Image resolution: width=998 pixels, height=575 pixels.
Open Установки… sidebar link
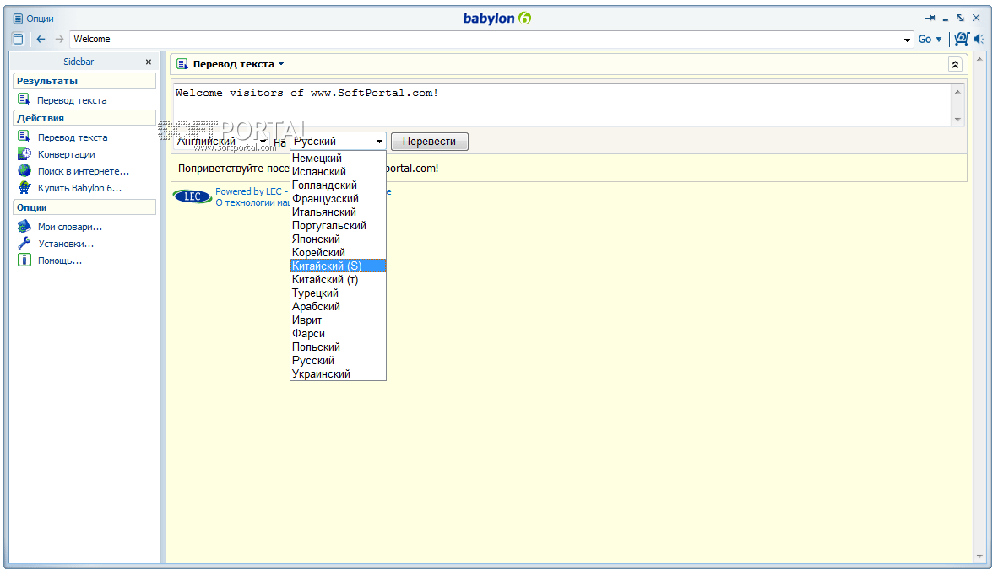(66, 244)
